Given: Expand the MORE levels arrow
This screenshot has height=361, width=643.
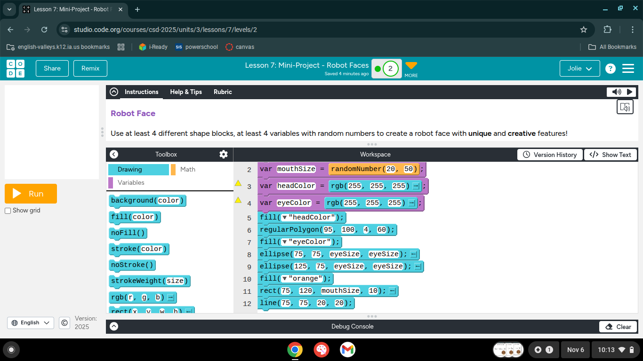Looking at the screenshot, I should (411, 68).
